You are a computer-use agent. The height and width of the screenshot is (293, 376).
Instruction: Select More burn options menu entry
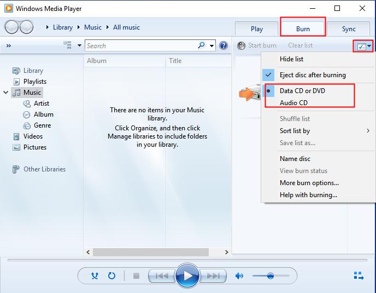(x=309, y=183)
